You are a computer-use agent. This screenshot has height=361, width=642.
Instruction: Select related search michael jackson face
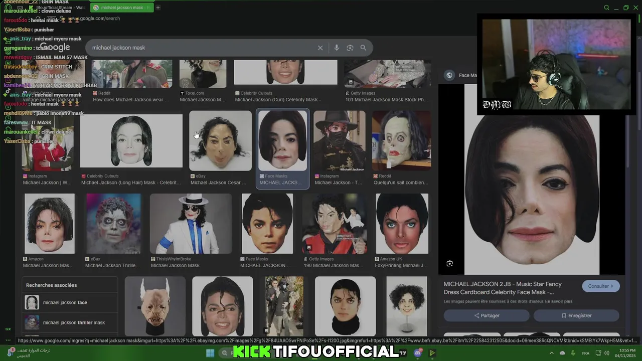click(70, 302)
